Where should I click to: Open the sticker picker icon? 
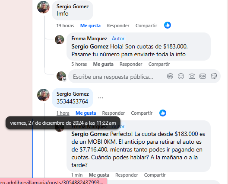[214, 76]
